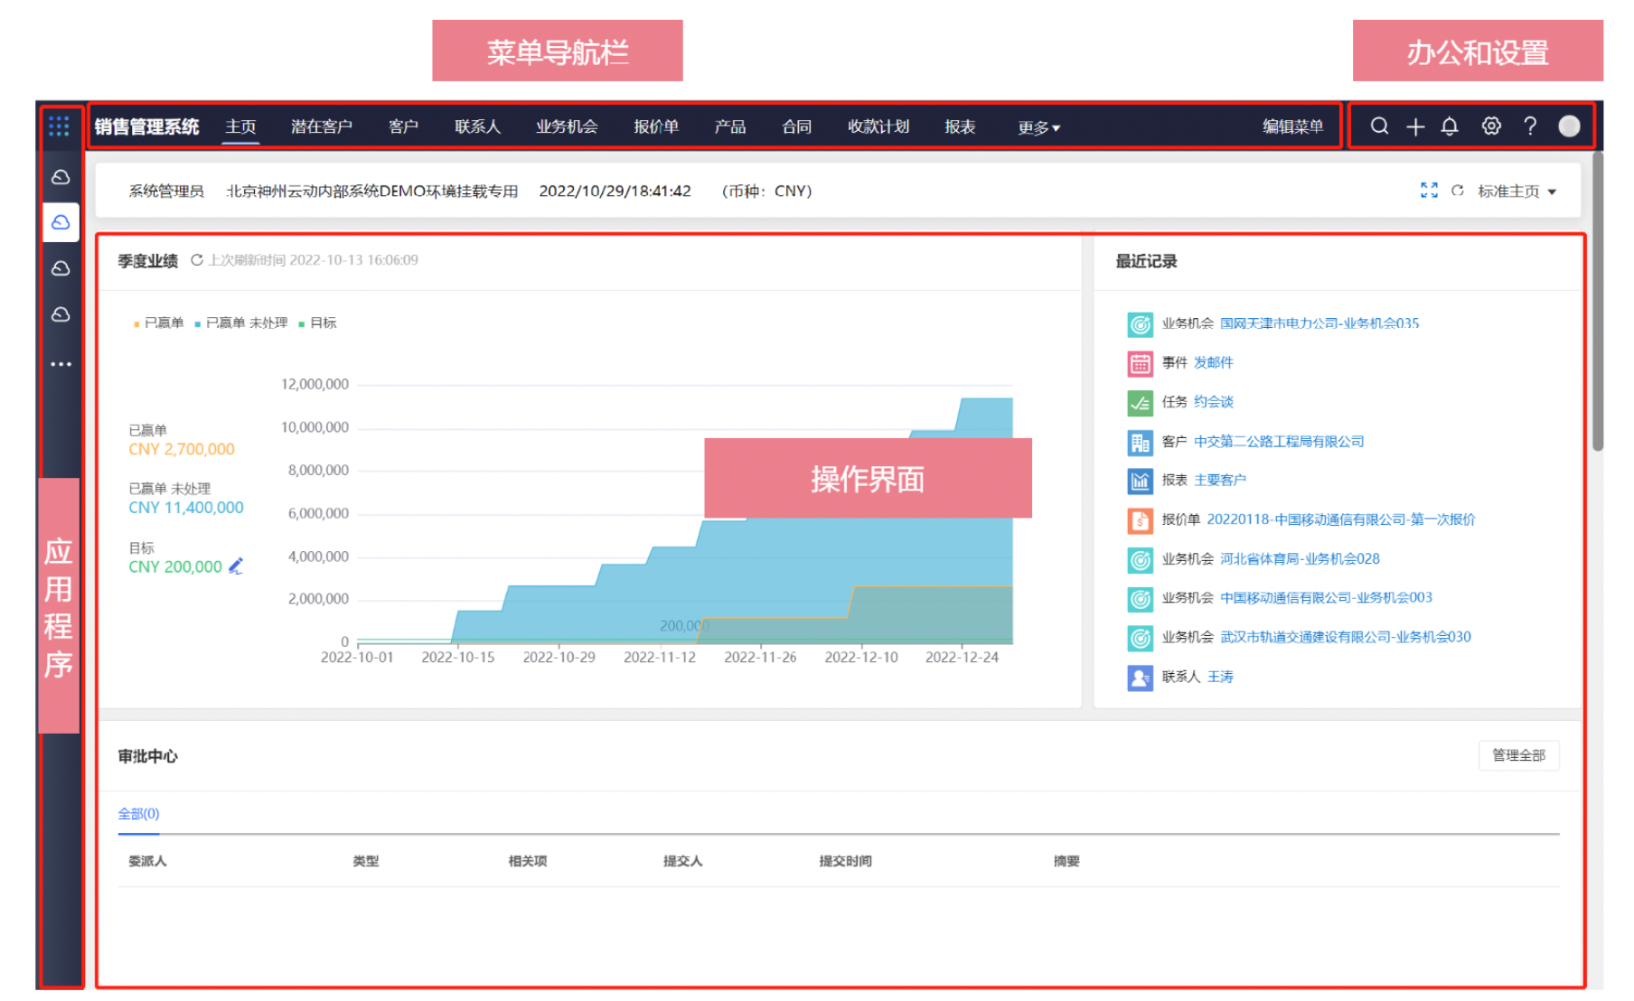Click the three-dot more apps icon in sidebar
Screen dimensions: 1634x1001
click(x=61, y=364)
